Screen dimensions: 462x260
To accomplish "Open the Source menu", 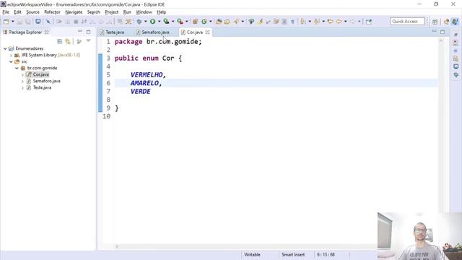I will click(32, 12).
